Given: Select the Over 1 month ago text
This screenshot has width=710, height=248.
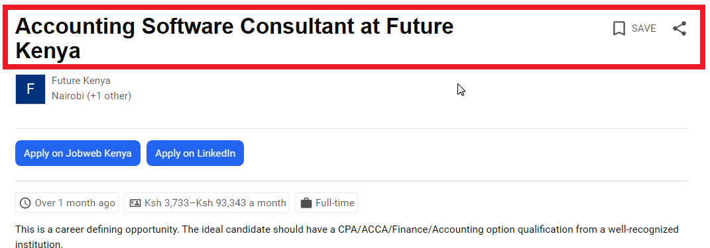Looking at the screenshot, I should (x=75, y=203).
